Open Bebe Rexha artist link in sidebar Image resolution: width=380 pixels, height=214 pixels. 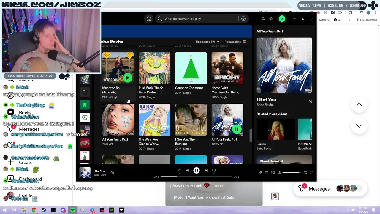(265, 105)
